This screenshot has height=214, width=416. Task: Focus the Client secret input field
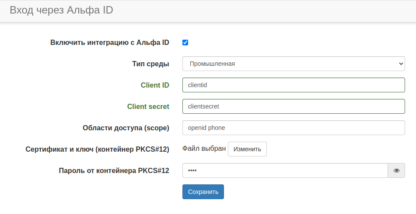[293, 106]
